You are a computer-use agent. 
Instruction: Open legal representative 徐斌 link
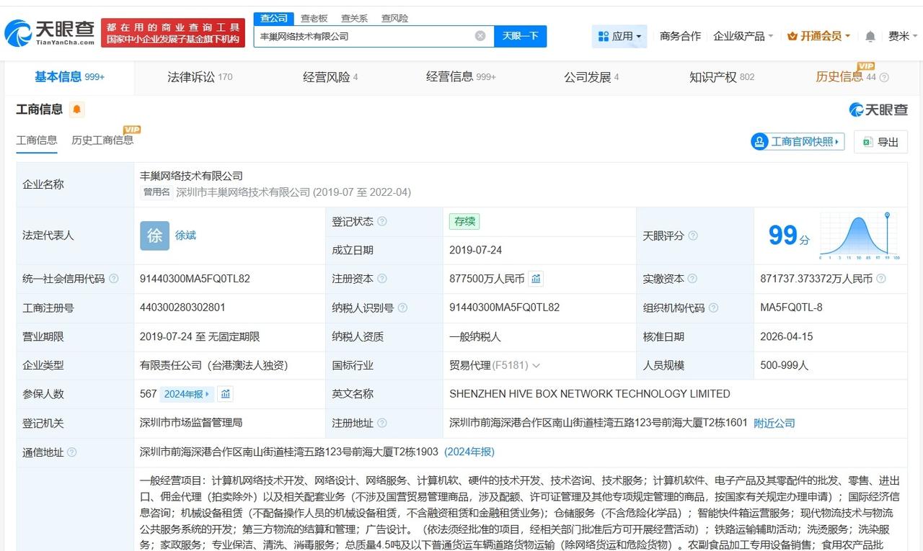point(185,236)
